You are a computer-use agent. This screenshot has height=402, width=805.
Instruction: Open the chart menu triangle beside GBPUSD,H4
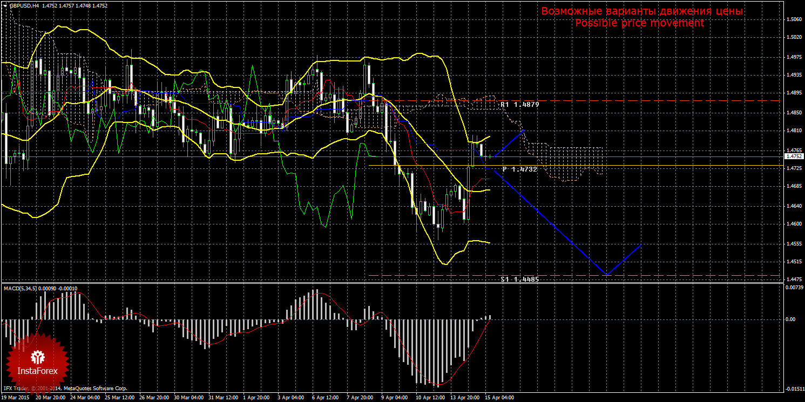(5, 5)
